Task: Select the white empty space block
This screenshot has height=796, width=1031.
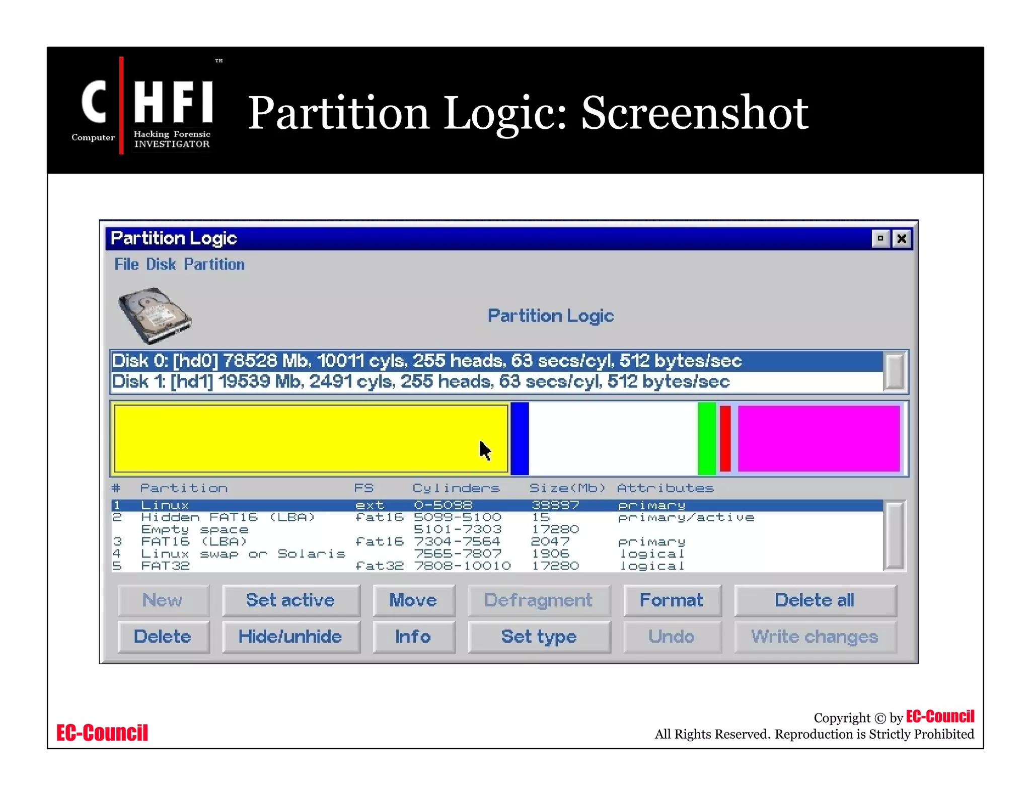Action: (613, 438)
